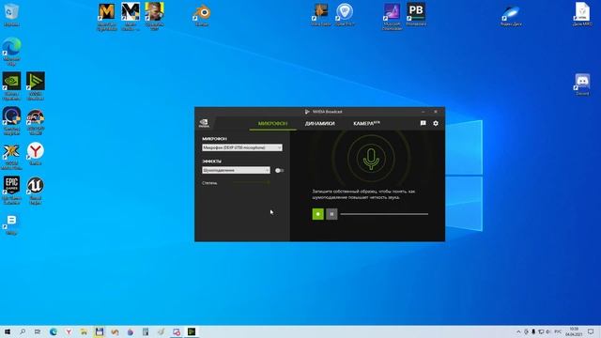This screenshot has height=338, width=601.
Task: Click the gray pause button
Action: pos(331,214)
